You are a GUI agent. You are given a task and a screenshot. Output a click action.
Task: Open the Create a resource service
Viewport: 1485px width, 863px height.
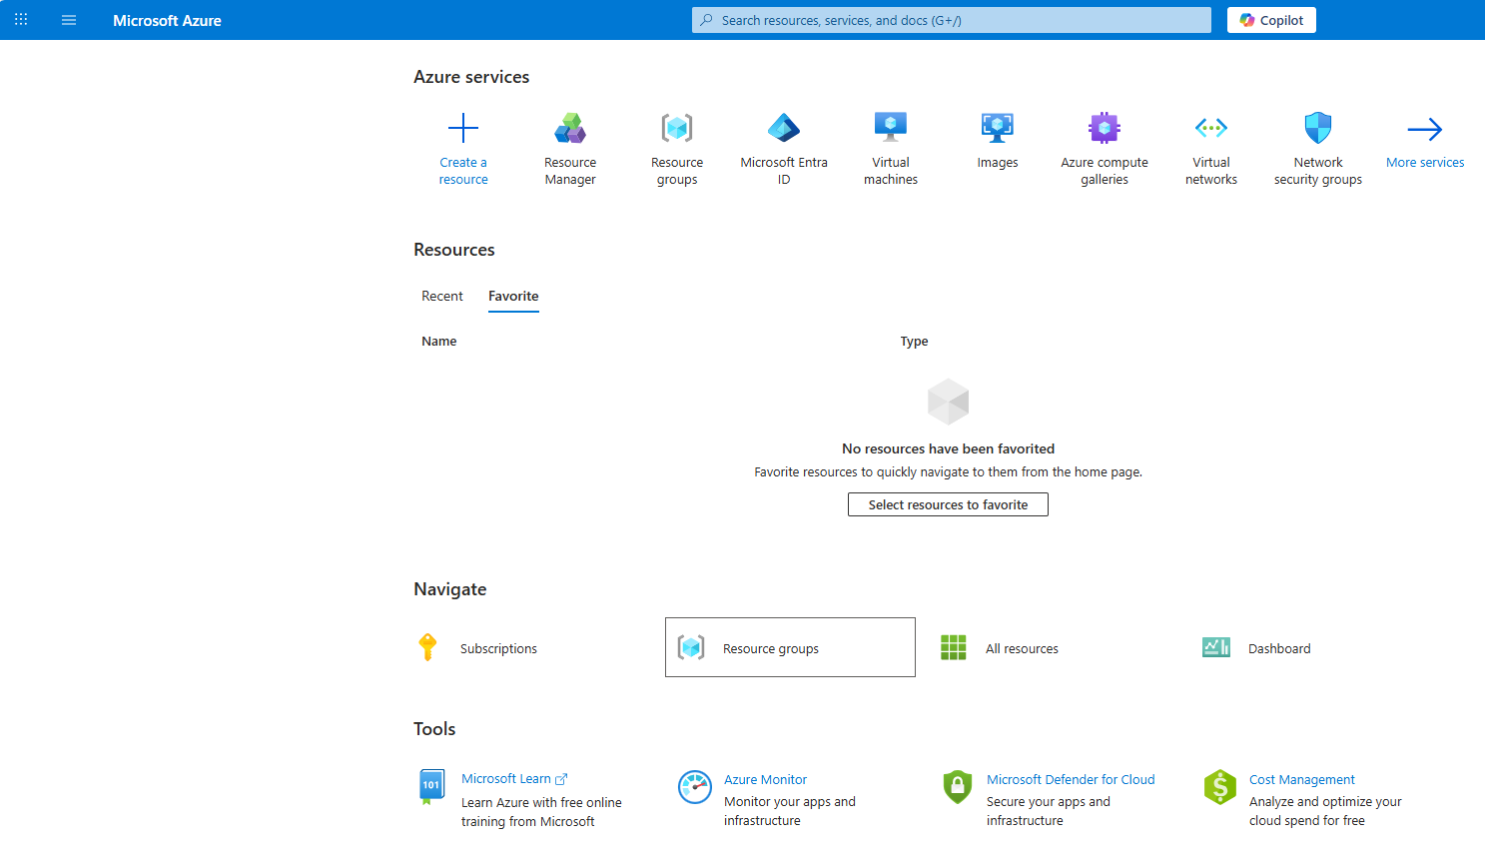click(x=462, y=128)
